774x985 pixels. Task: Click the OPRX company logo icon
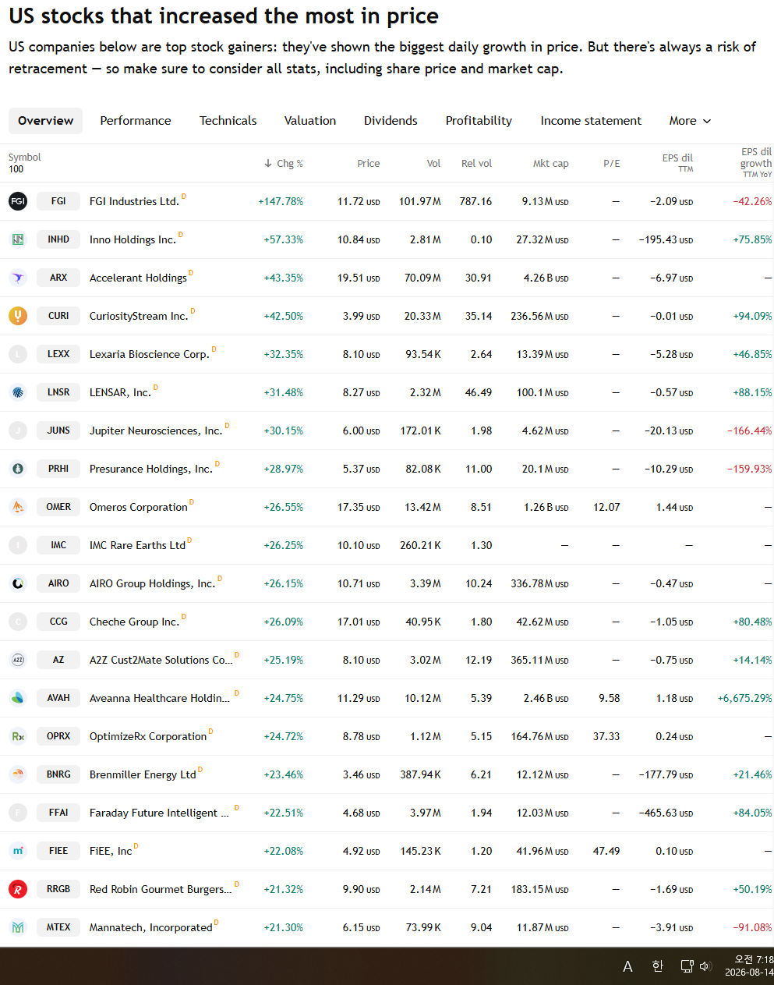[x=18, y=736]
